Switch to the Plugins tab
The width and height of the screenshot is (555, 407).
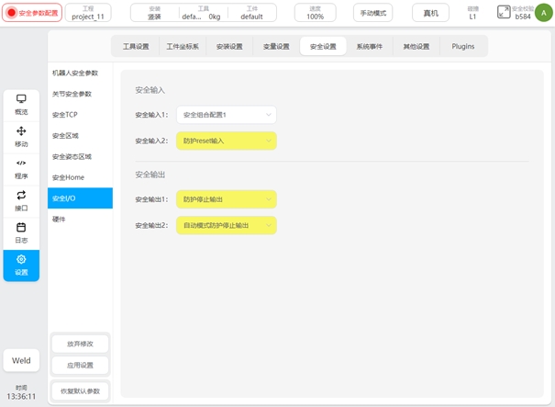click(463, 46)
